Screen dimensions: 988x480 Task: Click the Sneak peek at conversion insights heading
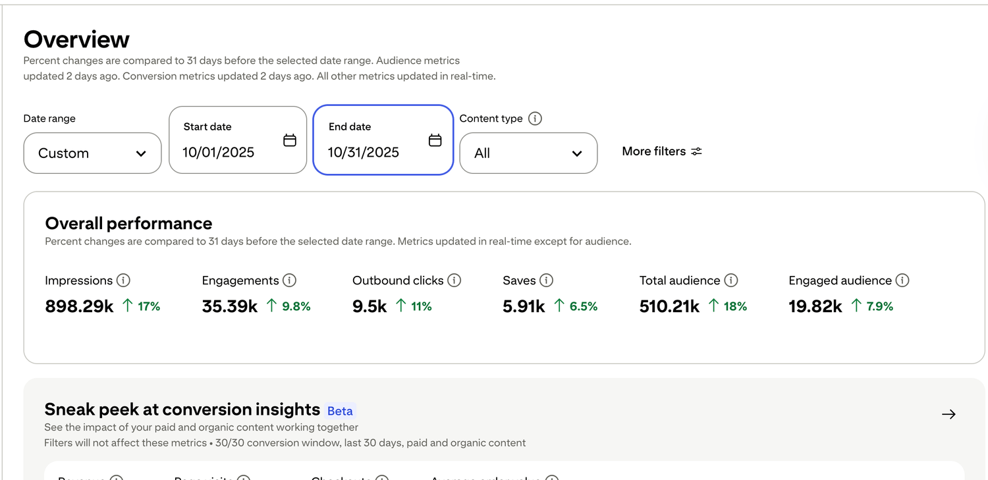coord(182,410)
